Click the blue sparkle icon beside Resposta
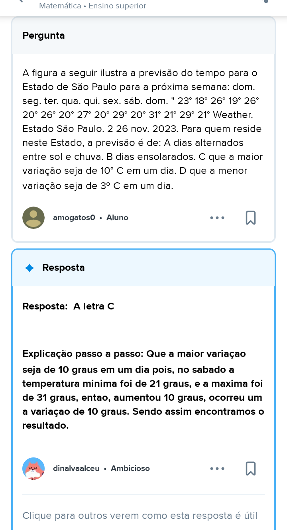The height and width of the screenshot is (530, 287). [x=29, y=268]
